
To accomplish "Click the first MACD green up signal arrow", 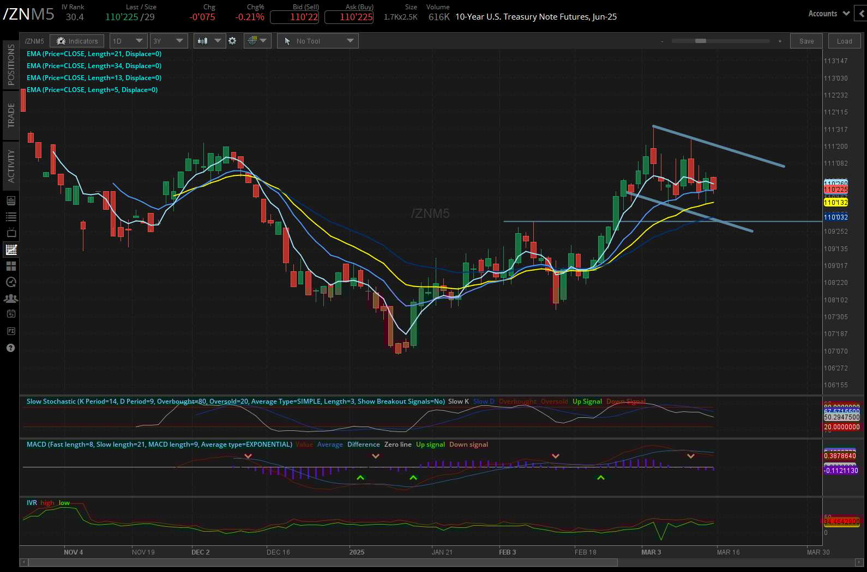I will 360,478.
